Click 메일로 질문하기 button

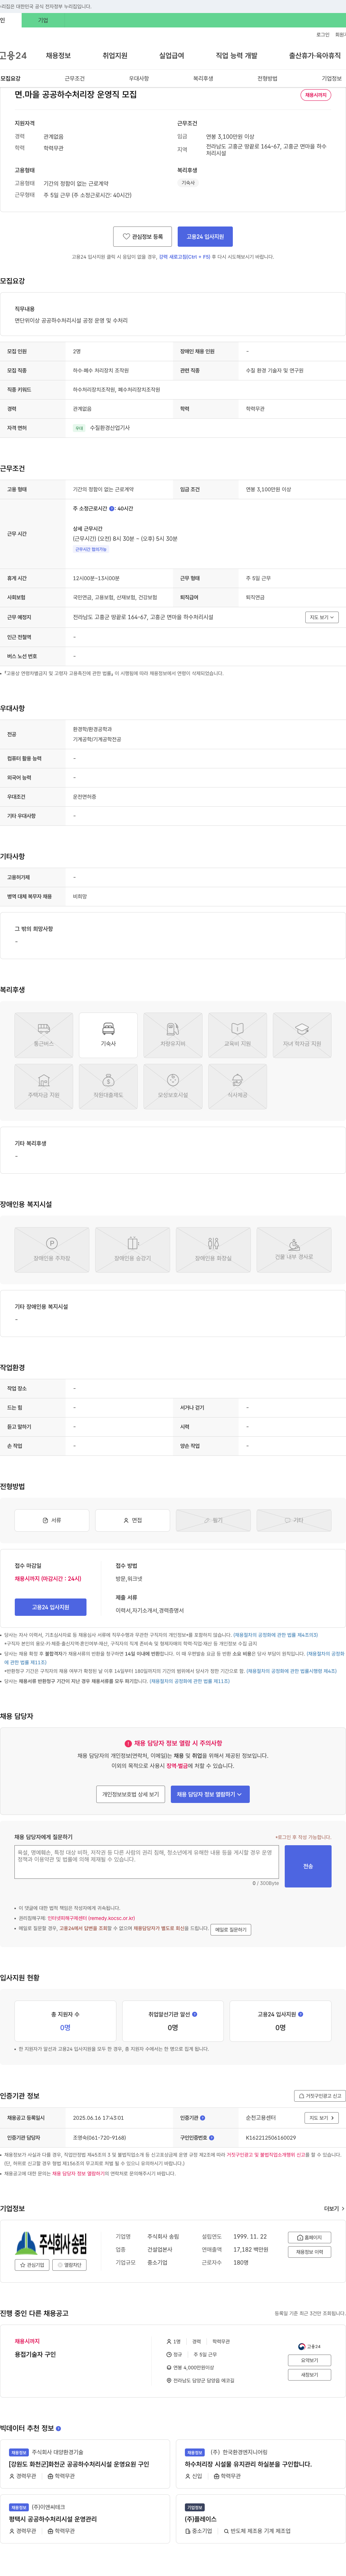click(230, 1930)
